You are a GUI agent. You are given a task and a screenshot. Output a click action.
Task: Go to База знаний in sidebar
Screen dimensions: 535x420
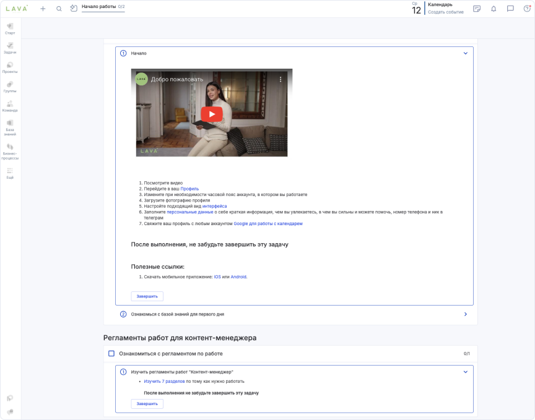coord(10,127)
